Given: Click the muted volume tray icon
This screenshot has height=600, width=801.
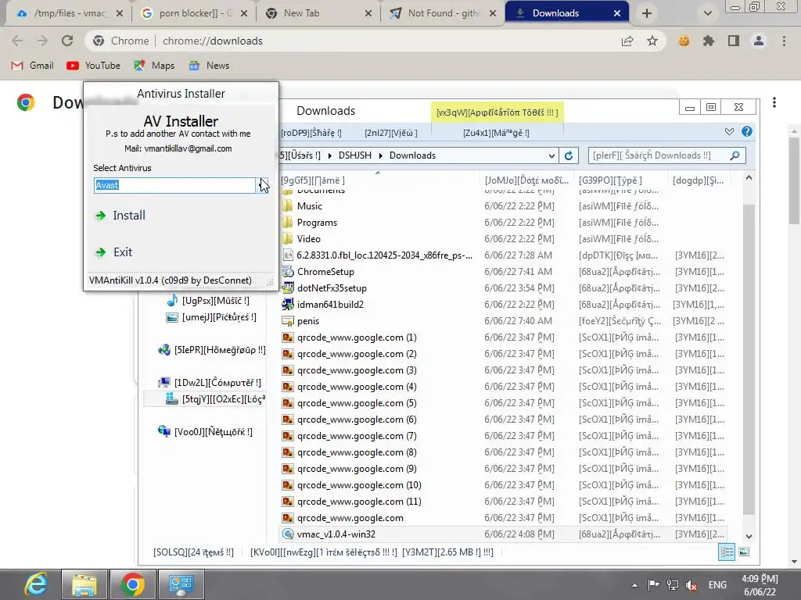Looking at the screenshot, I should (x=691, y=585).
